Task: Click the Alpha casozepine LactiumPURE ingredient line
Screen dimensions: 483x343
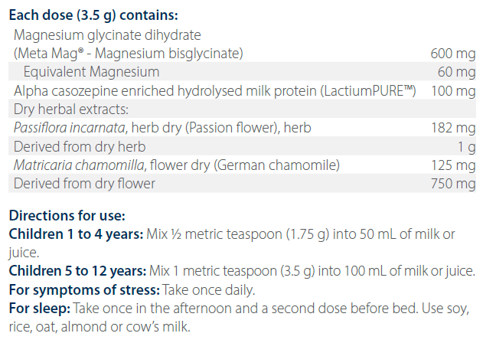Action: [x=214, y=91]
